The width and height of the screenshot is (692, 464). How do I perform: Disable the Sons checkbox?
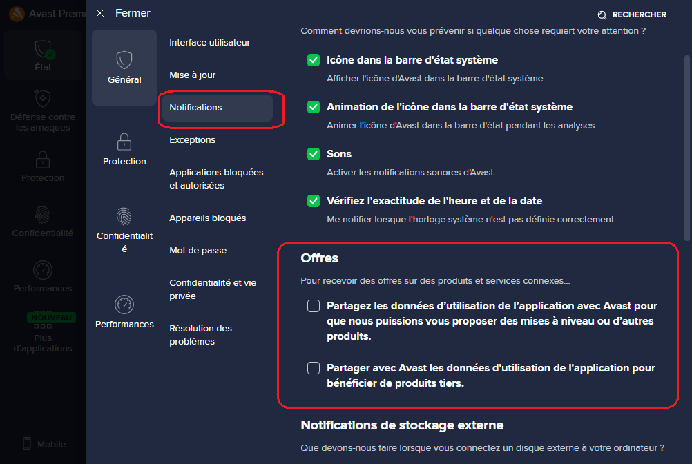point(314,154)
